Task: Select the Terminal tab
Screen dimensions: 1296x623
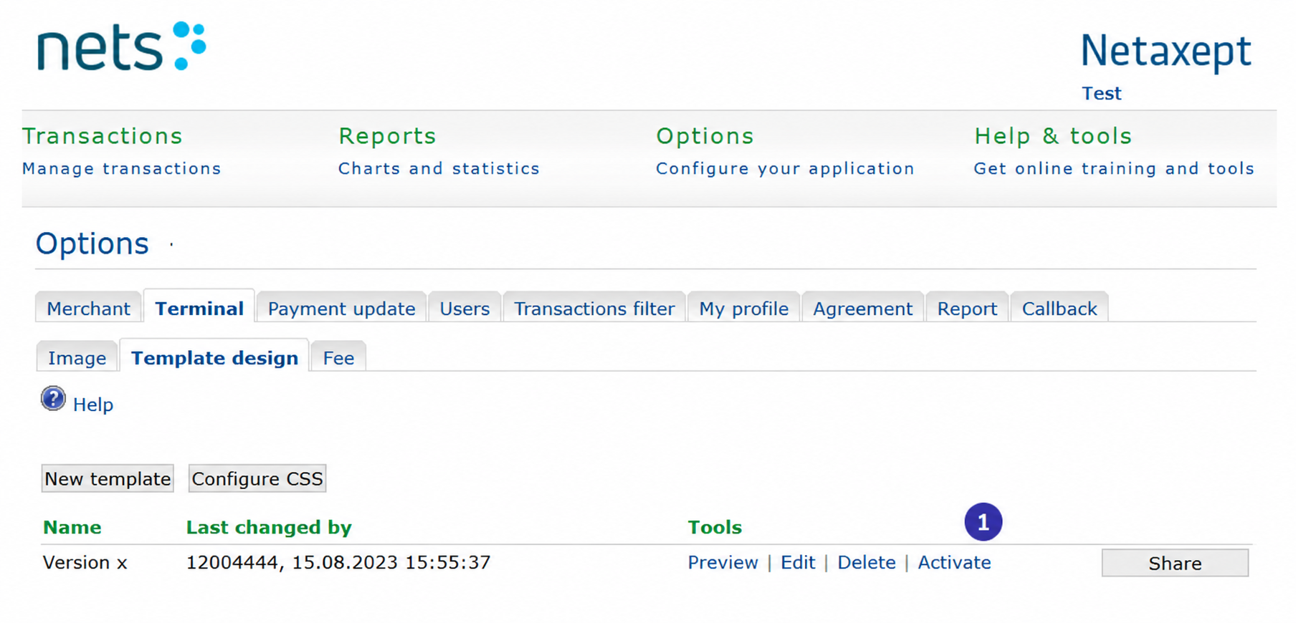Action: [x=199, y=308]
